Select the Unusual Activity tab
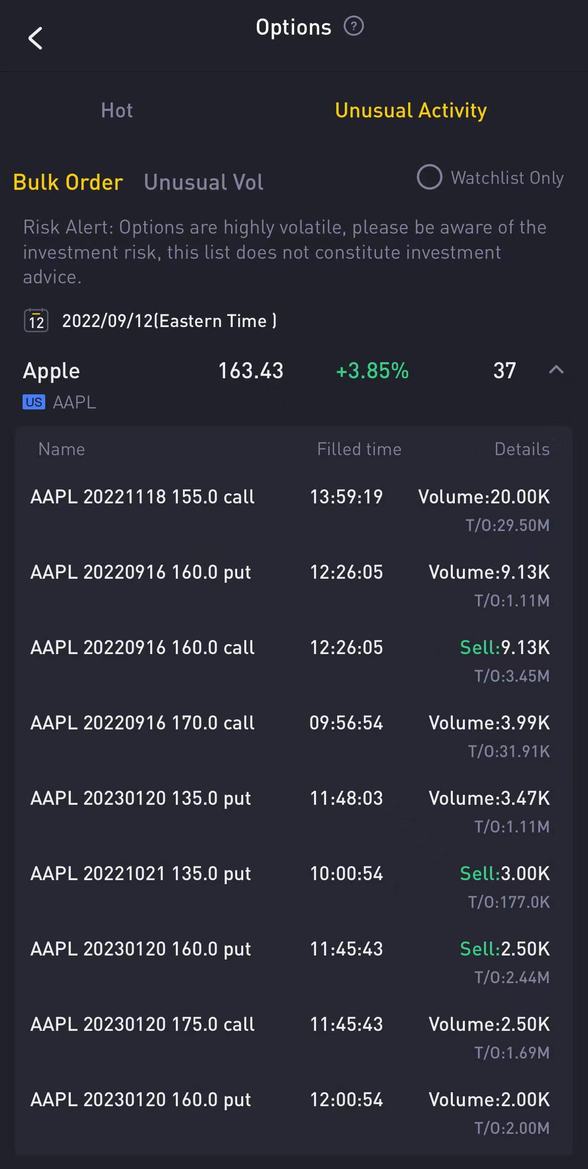The height and width of the screenshot is (1169, 588). [x=411, y=111]
